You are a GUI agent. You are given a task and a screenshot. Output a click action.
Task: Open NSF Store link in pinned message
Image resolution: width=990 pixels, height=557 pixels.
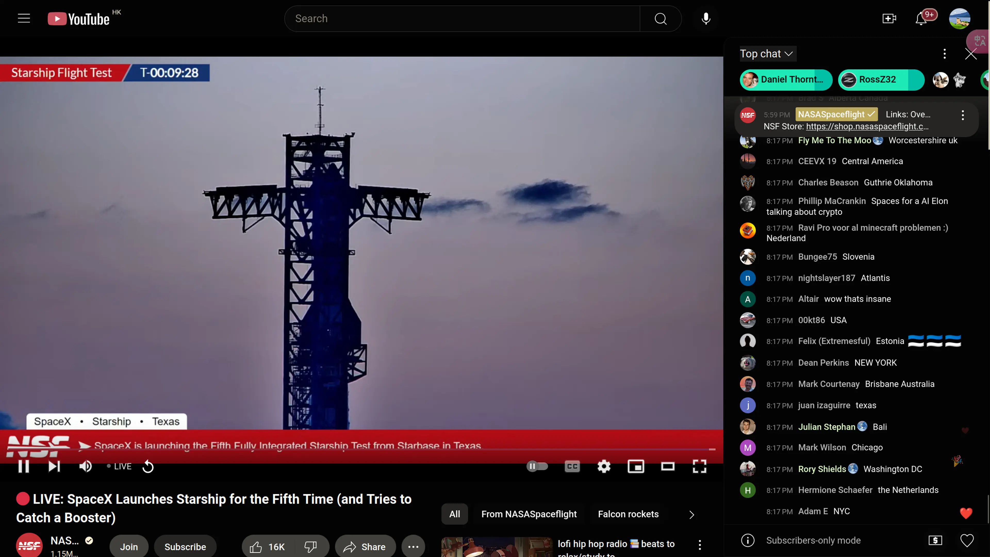coord(867,126)
